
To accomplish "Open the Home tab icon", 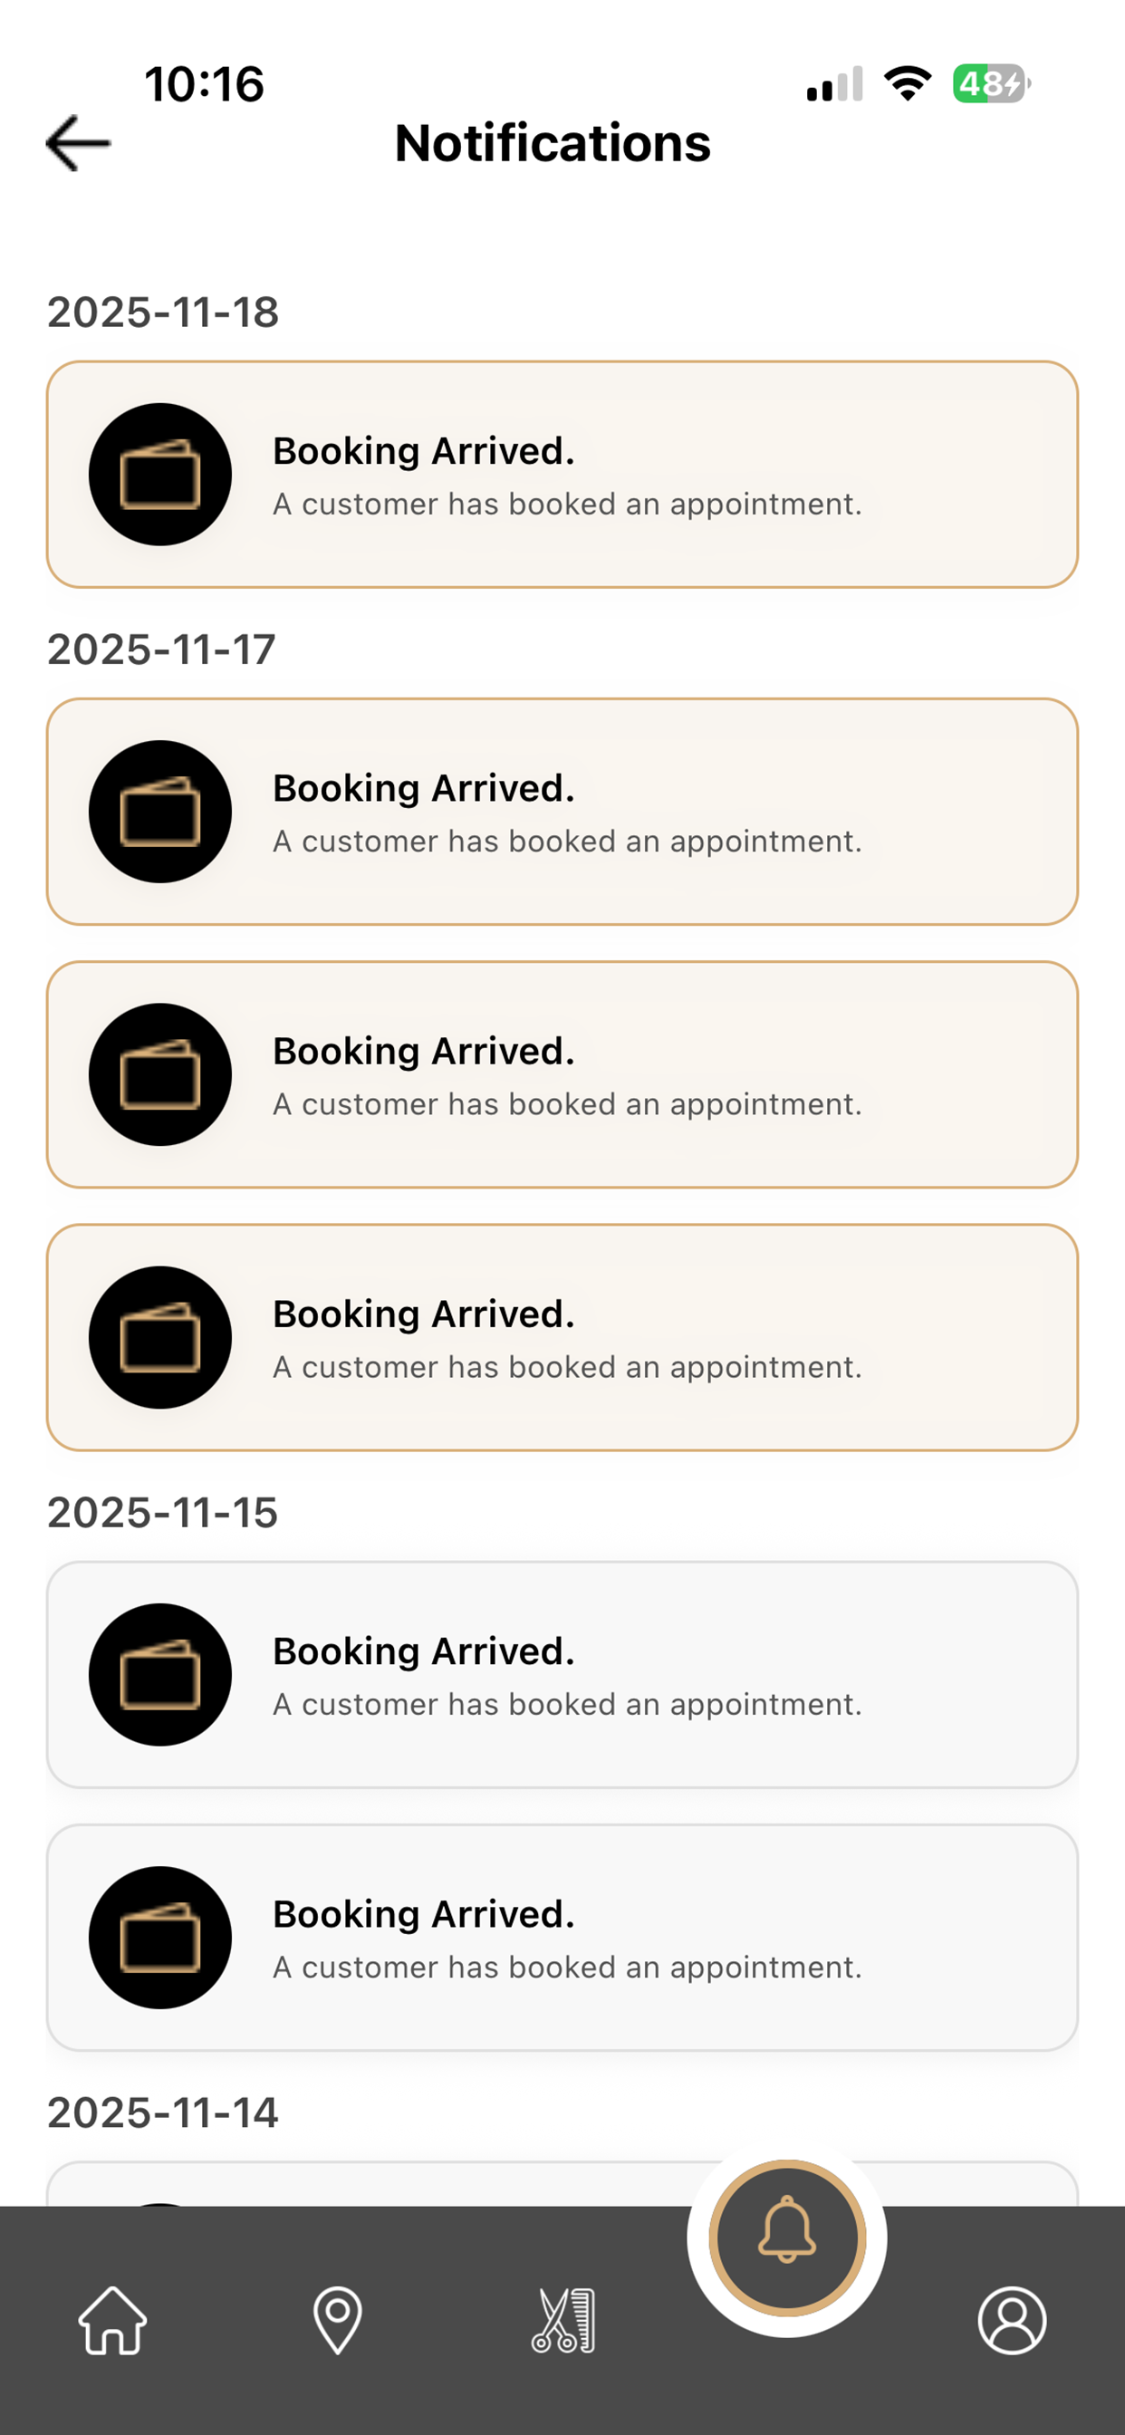I will tap(112, 2321).
